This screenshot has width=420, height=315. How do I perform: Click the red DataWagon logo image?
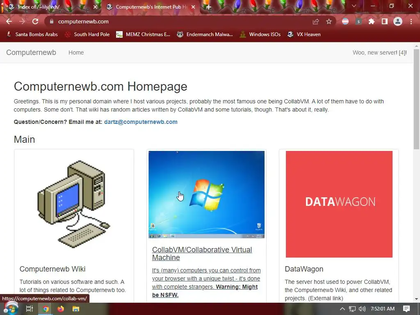(339, 204)
